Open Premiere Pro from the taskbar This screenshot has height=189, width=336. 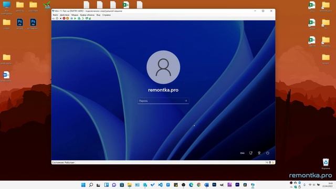pyautogui.click(x=237, y=185)
